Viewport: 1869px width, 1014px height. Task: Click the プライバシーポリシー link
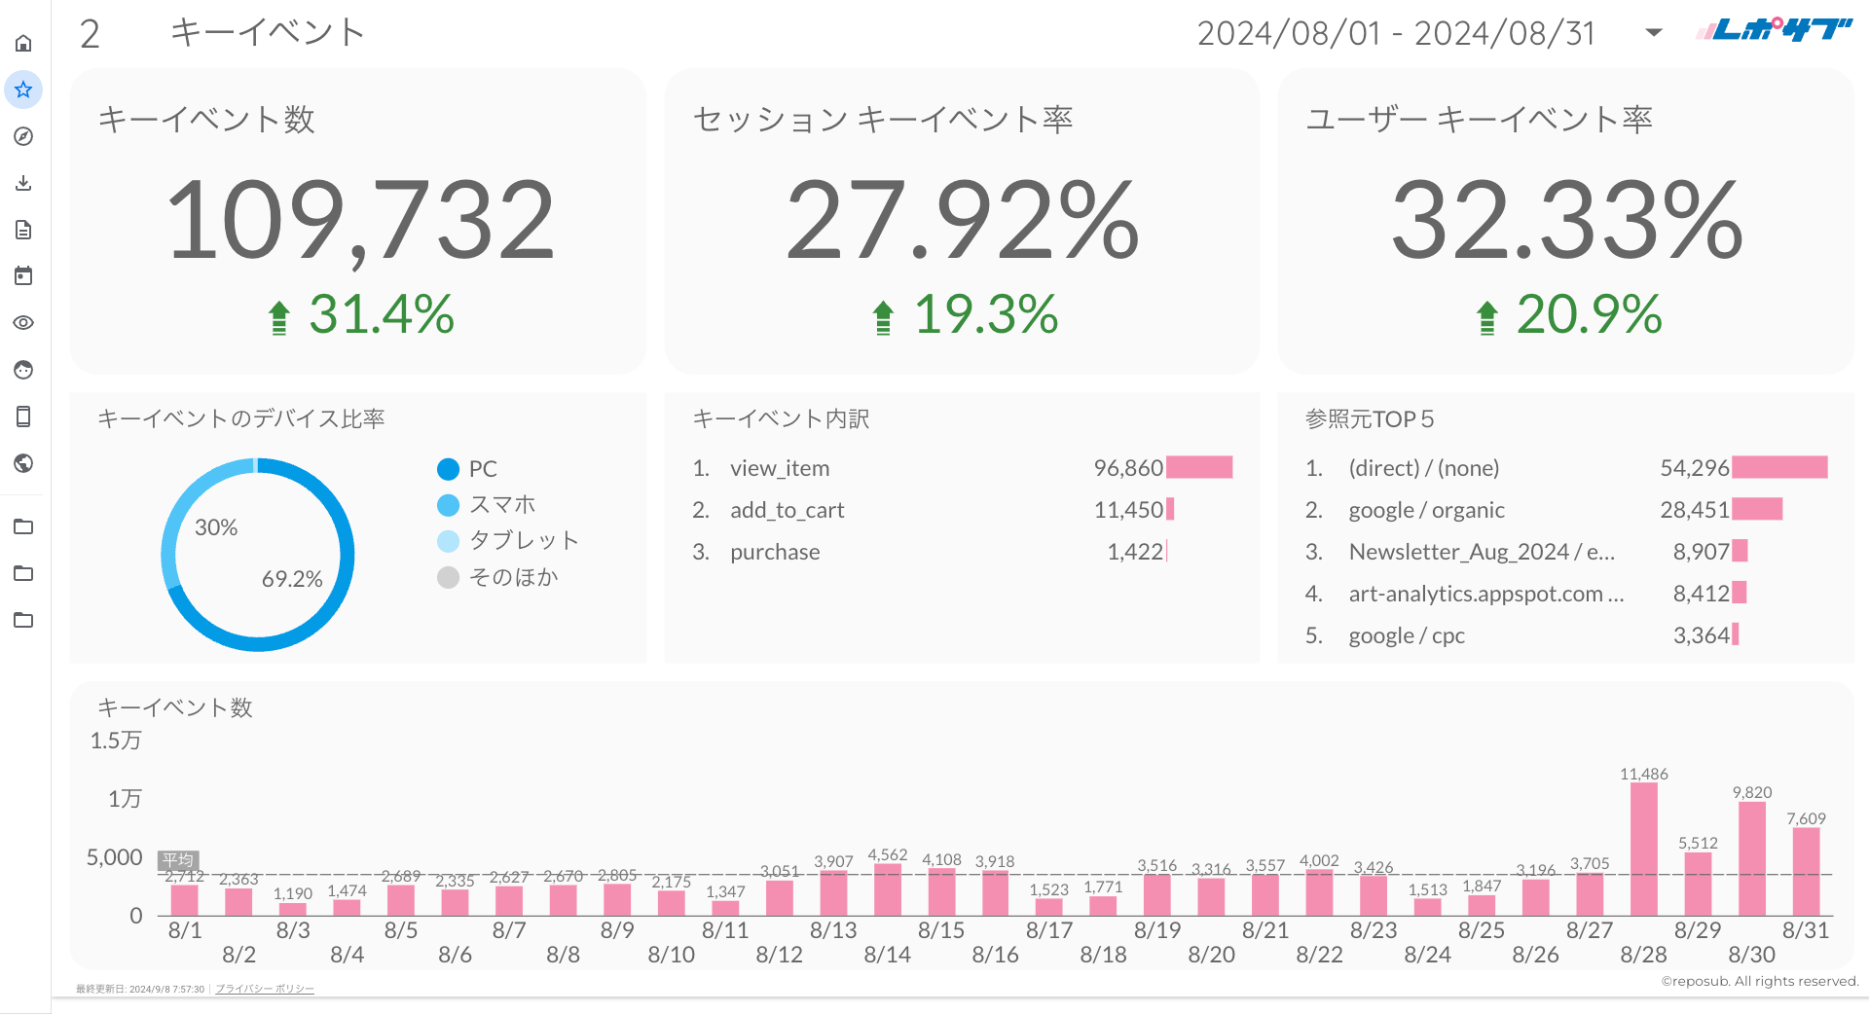(x=265, y=989)
